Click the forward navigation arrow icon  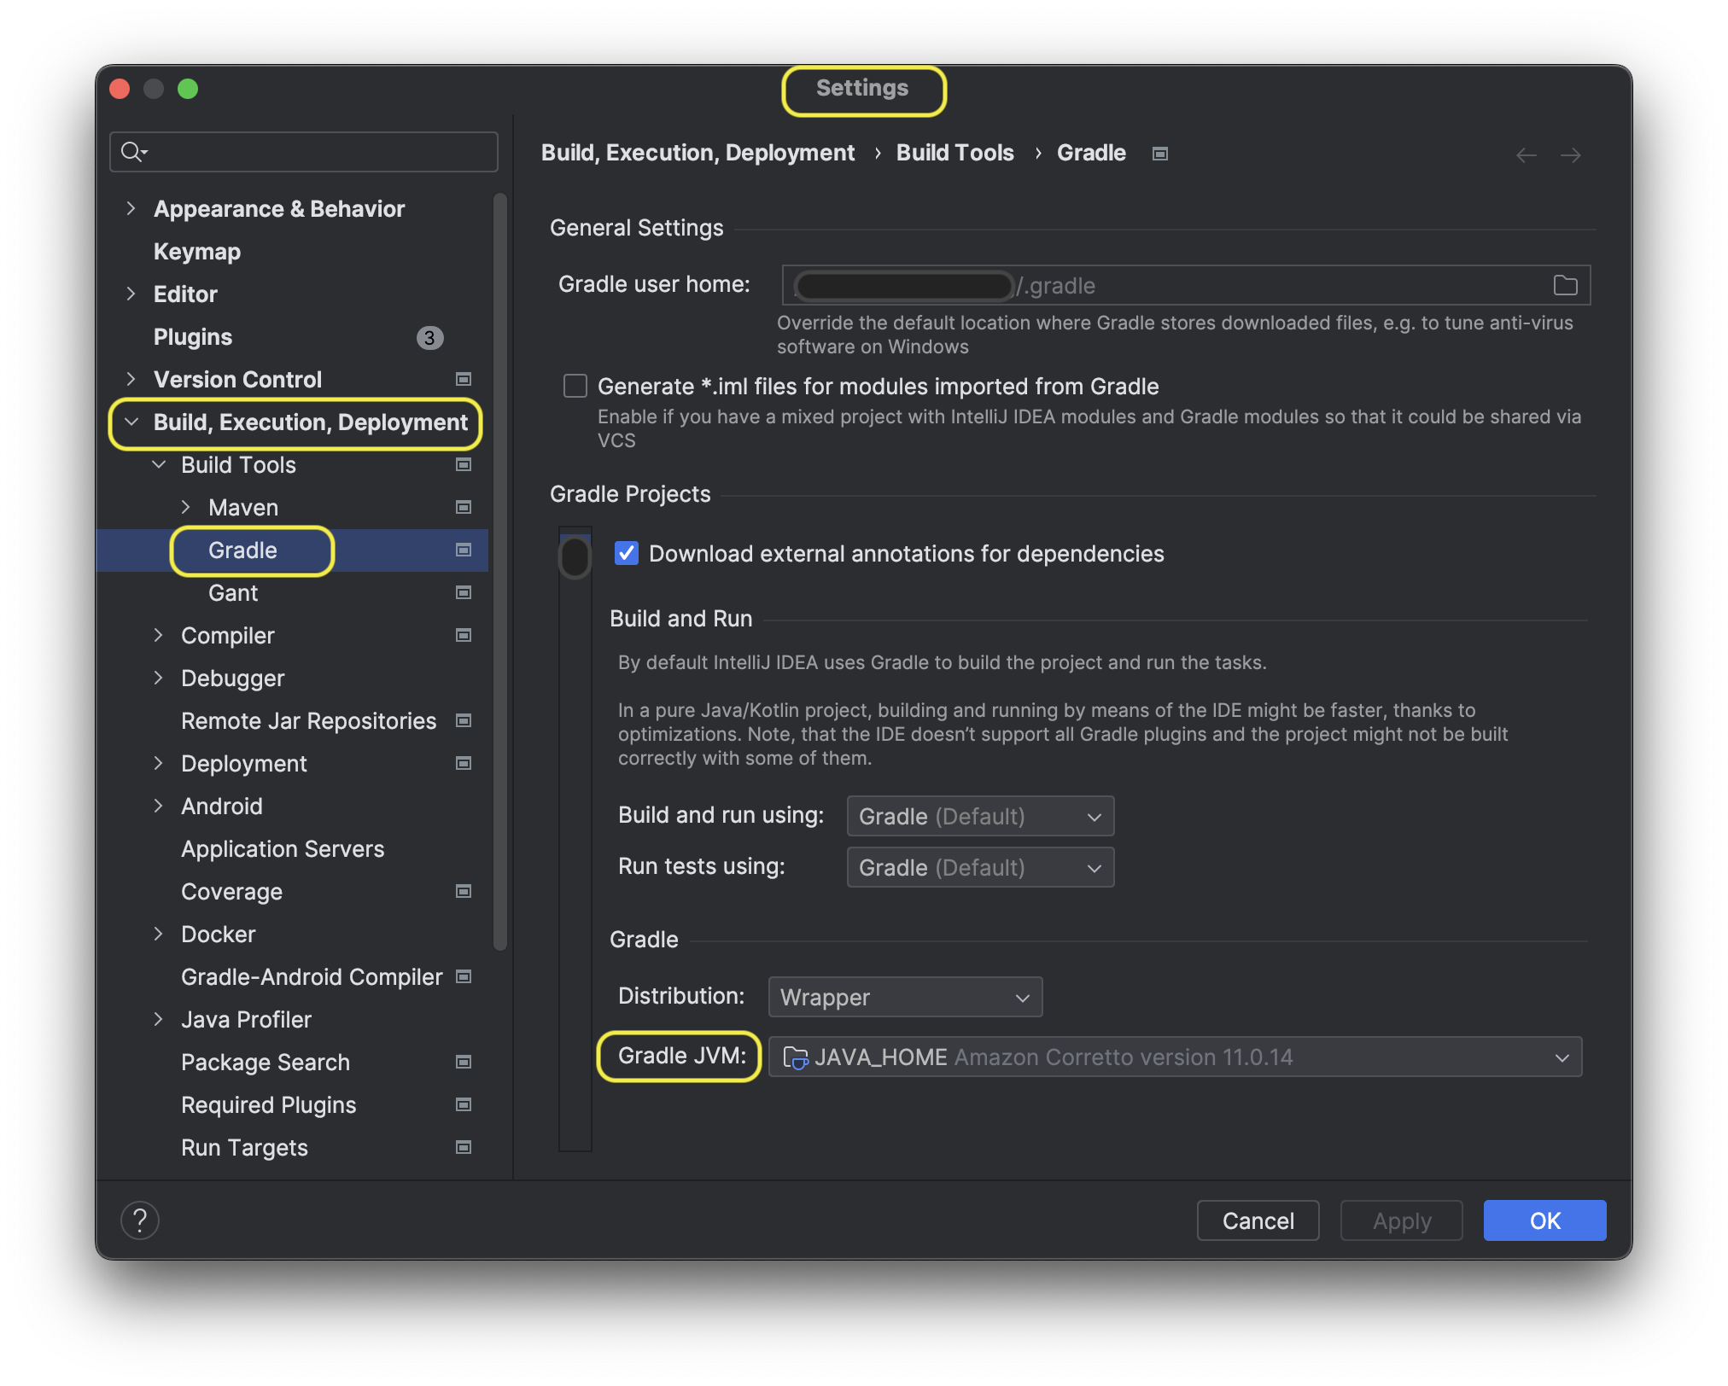1570,155
